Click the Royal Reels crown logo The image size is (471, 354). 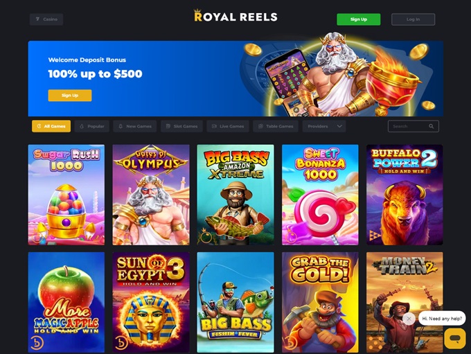(235, 16)
